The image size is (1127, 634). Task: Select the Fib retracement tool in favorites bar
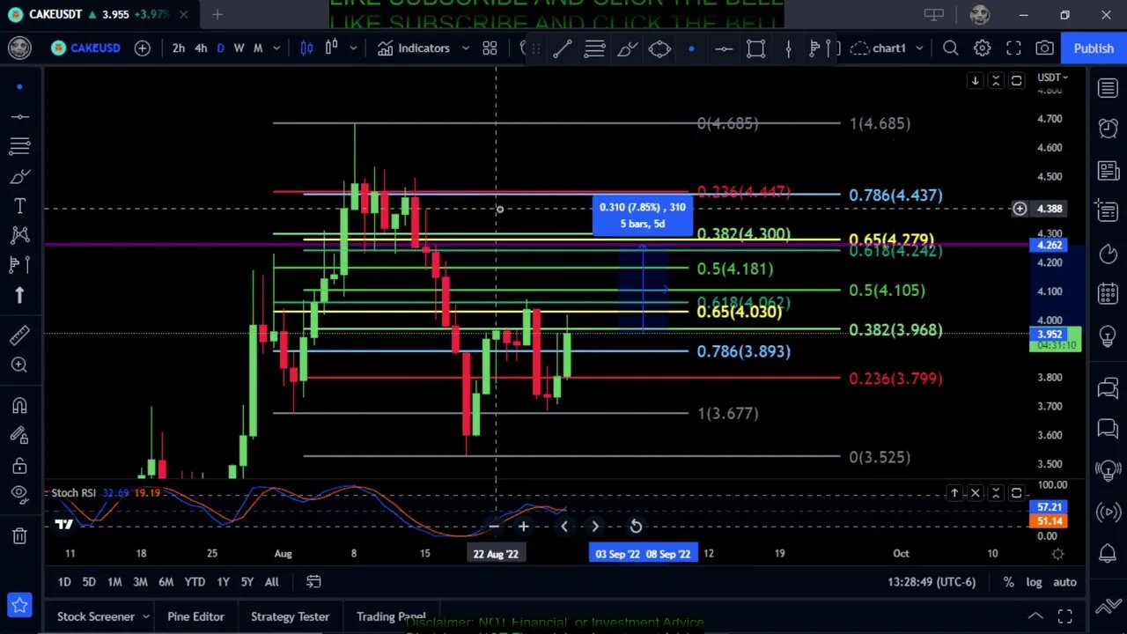(x=594, y=49)
